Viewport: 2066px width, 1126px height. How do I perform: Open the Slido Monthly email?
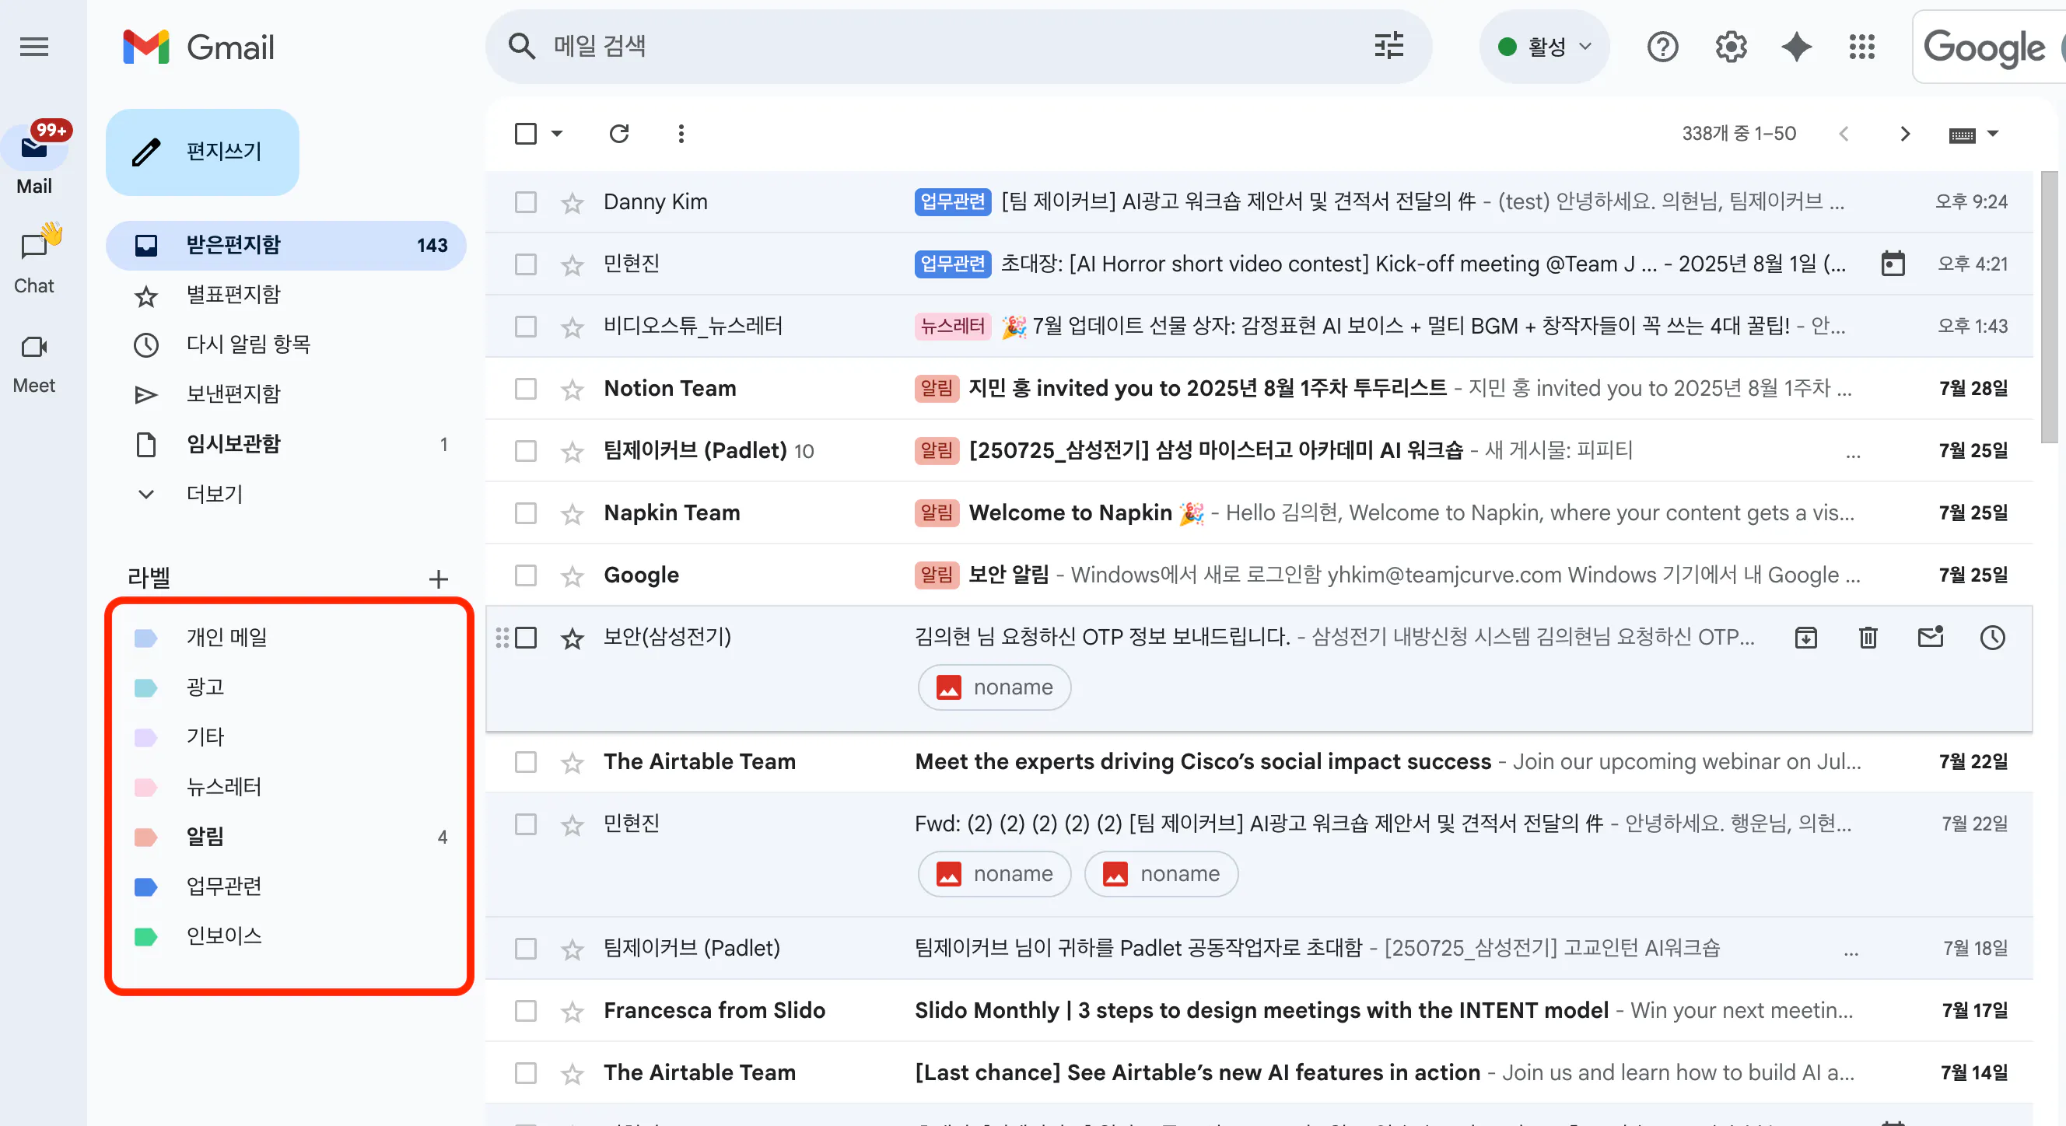[1259, 1010]
